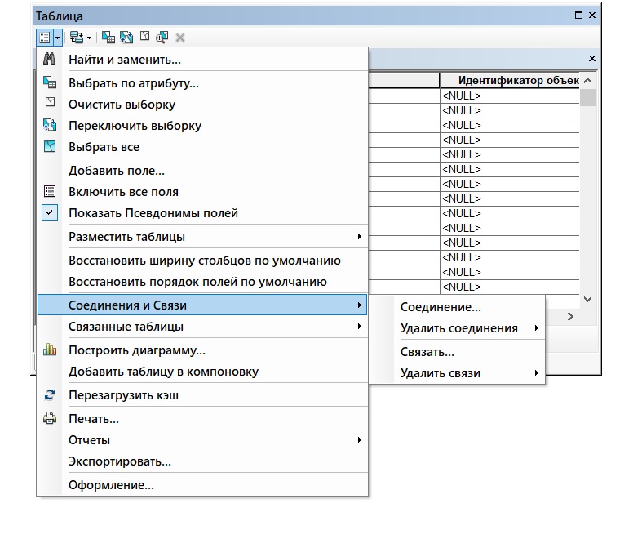The width and height of the screenshot is (642, 548).
Task: Click the Switch Selection toolbar icon
Action: pyautogui.click(x=126, y=38)
